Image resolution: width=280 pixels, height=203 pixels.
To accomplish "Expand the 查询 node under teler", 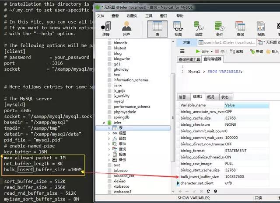I will tap(109, 149).
